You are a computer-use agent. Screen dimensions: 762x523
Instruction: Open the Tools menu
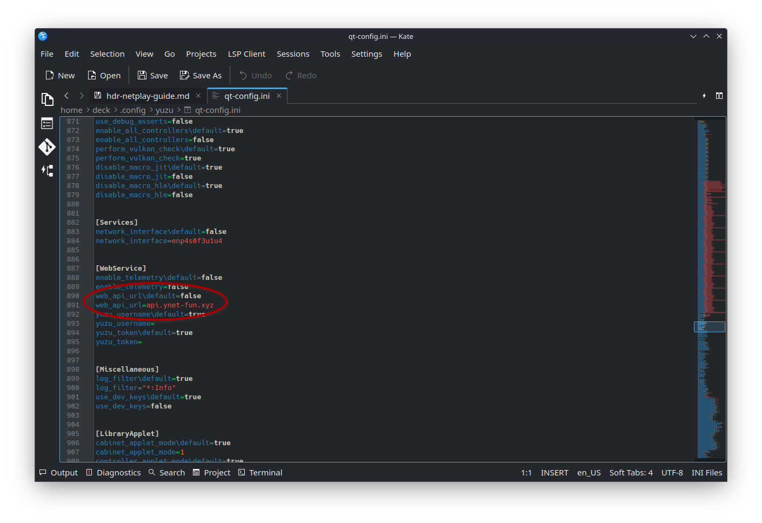click(x=330, y=54)
